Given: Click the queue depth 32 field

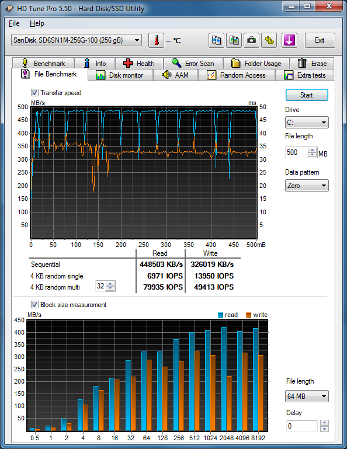Looking at the screenshot, I should coord(100,286).
